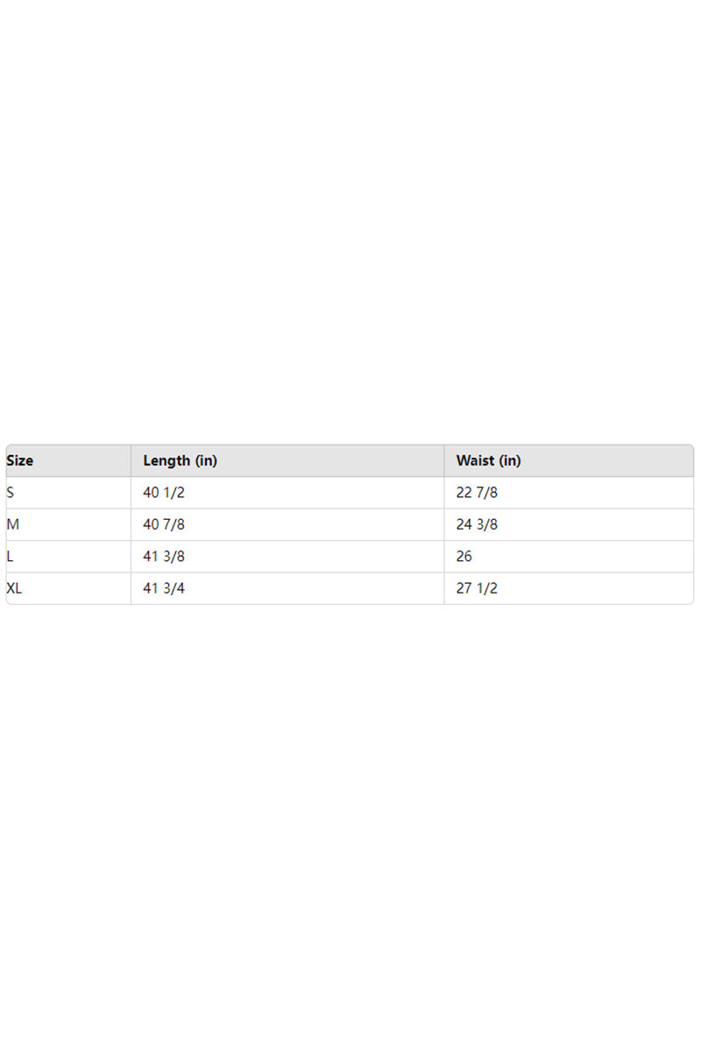Select the XL size cell
The image size is (701, 1052).
click(x=14, y=588)
